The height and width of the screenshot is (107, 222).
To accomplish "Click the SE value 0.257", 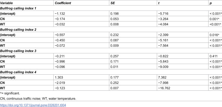I will coord(114,56).
